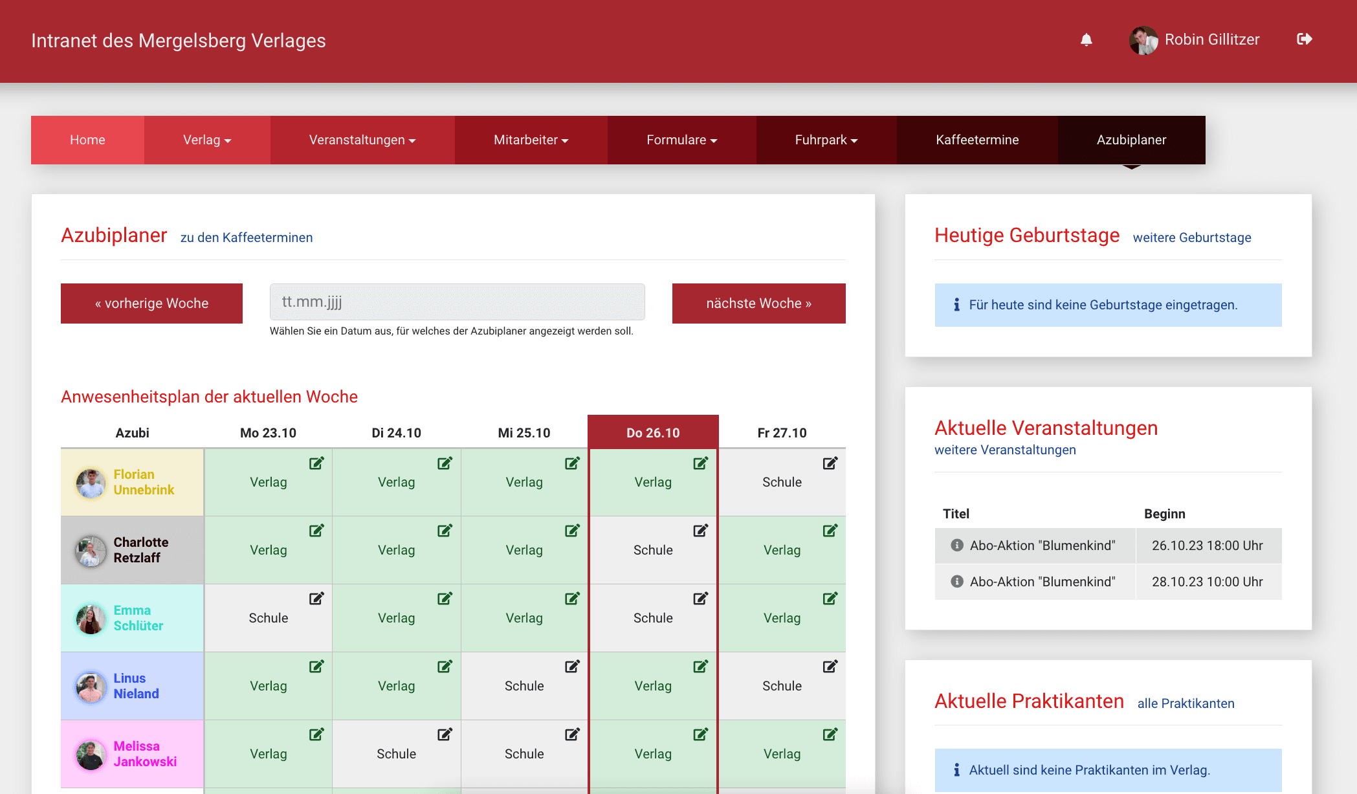Click the info icon beside Abo-Aktion 26.10.23

(x=956, y=545)
